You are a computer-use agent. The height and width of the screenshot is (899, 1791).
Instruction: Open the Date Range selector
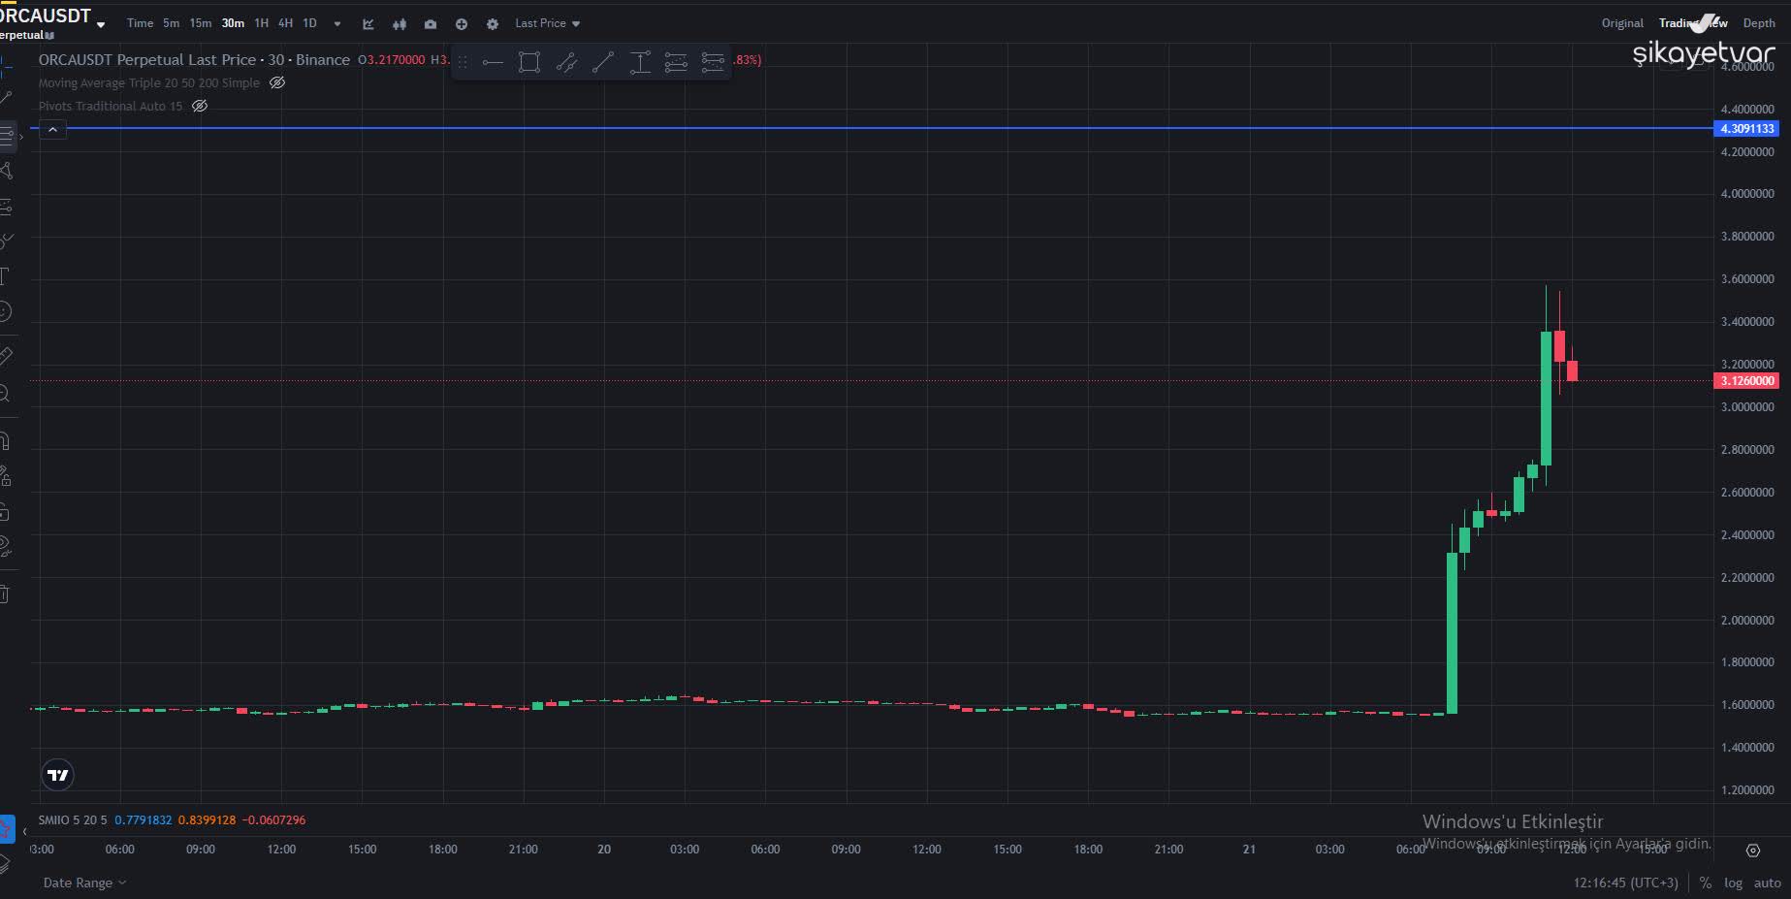[84, 883]
